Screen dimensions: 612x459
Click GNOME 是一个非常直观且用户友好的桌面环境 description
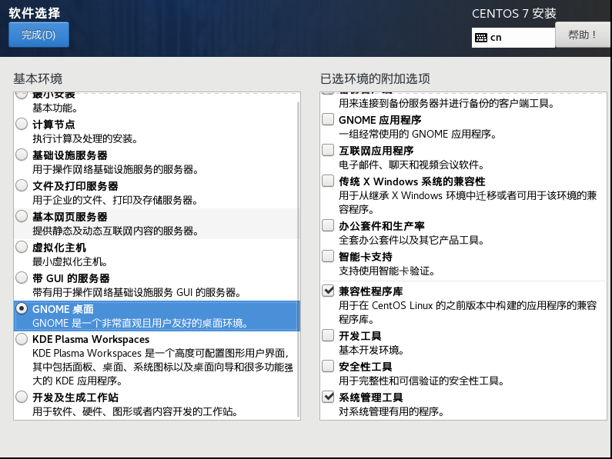(x=140, y=324)
